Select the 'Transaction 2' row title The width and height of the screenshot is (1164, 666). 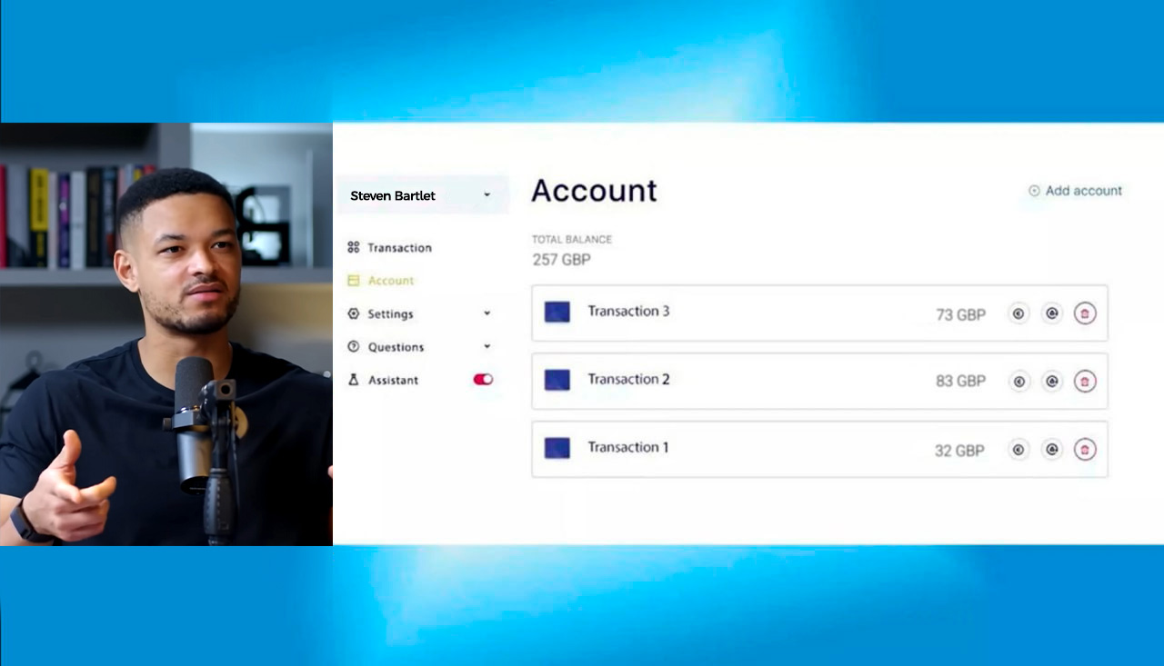pos(628,379)
